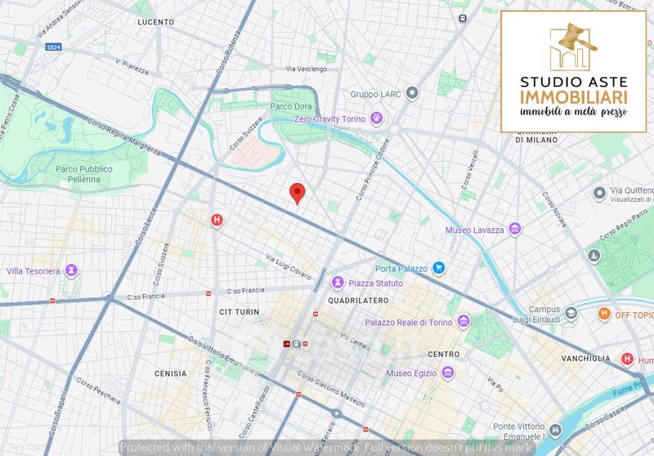Select the Museo Egizio museum marker
Image resolution: width=654 pixels, height=456 pixels.
point(447,373)
